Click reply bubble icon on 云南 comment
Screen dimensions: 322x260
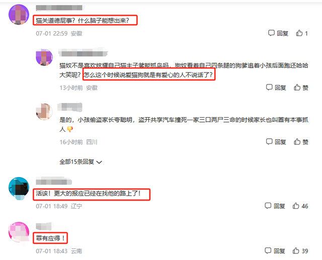point(268,251)
